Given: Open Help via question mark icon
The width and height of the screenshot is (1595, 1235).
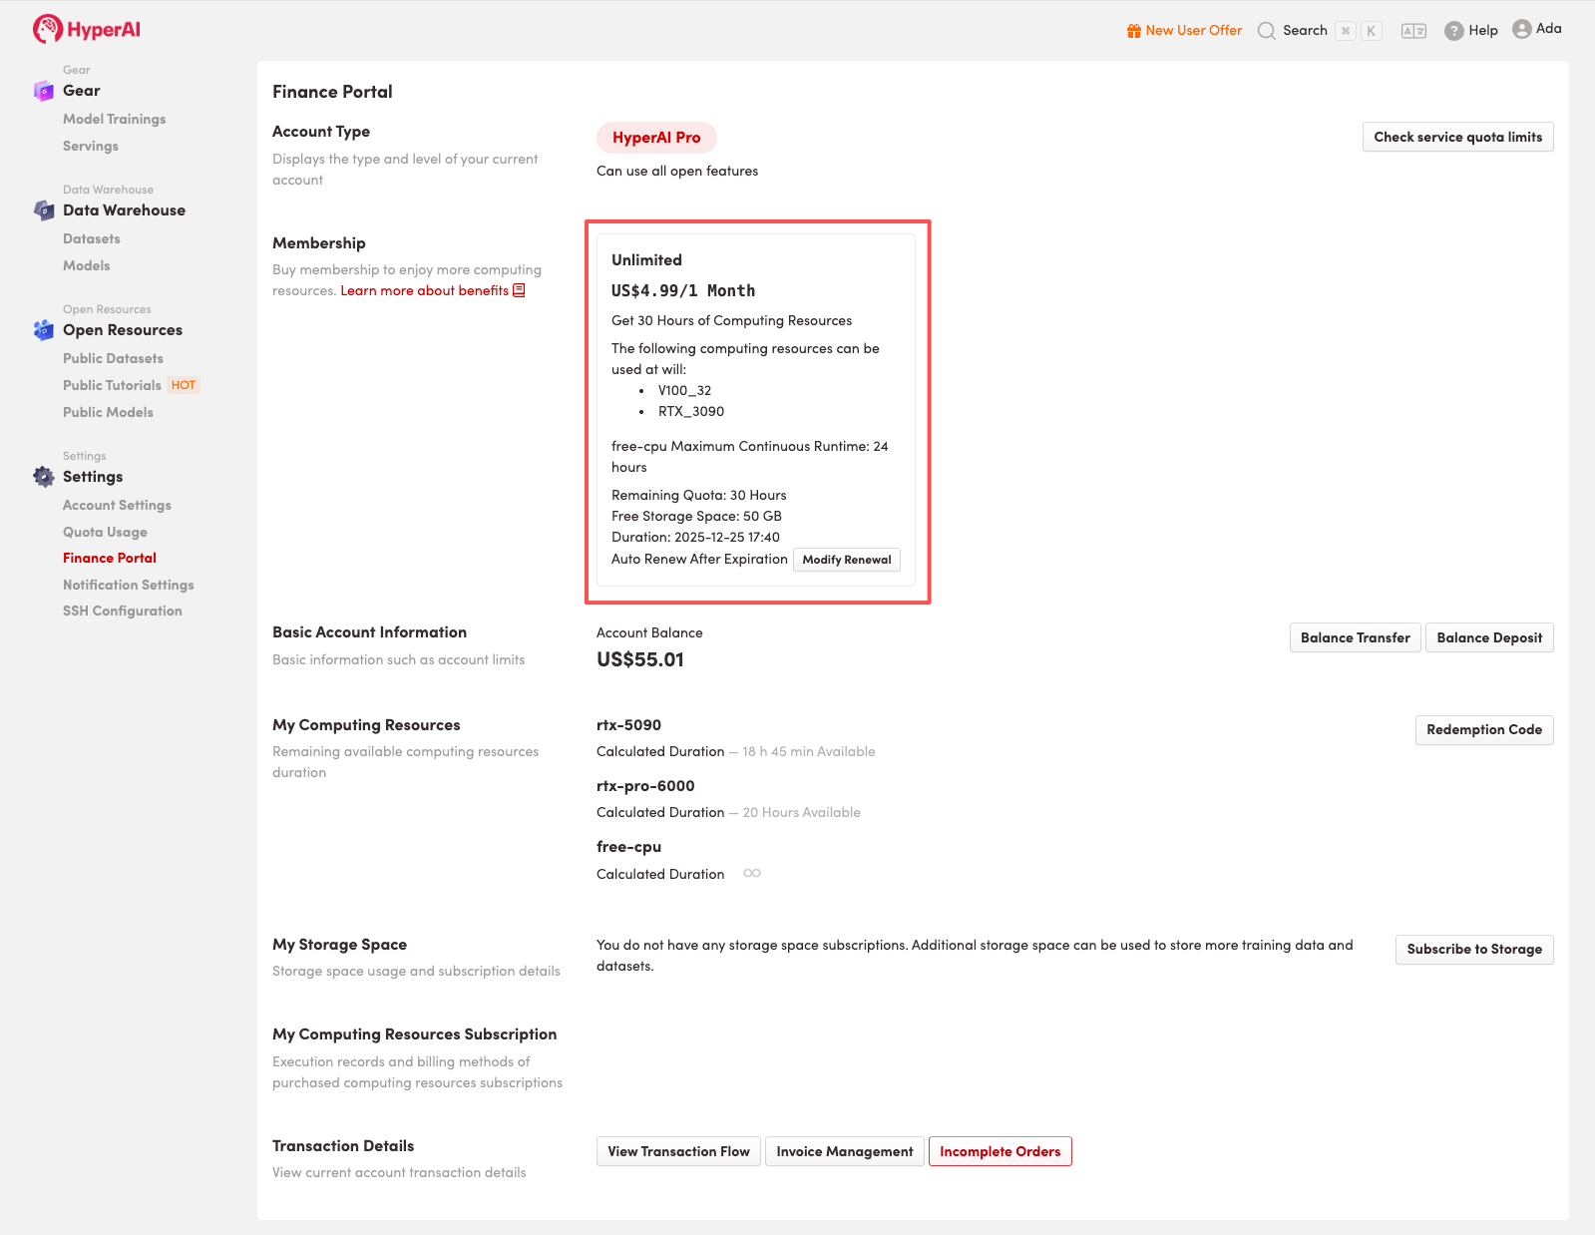Looking at the screenshot, I should coord(1453,31).
